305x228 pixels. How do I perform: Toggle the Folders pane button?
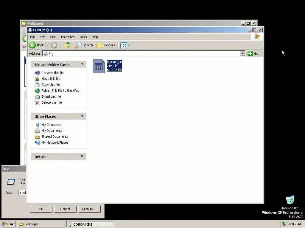[106, 45]
